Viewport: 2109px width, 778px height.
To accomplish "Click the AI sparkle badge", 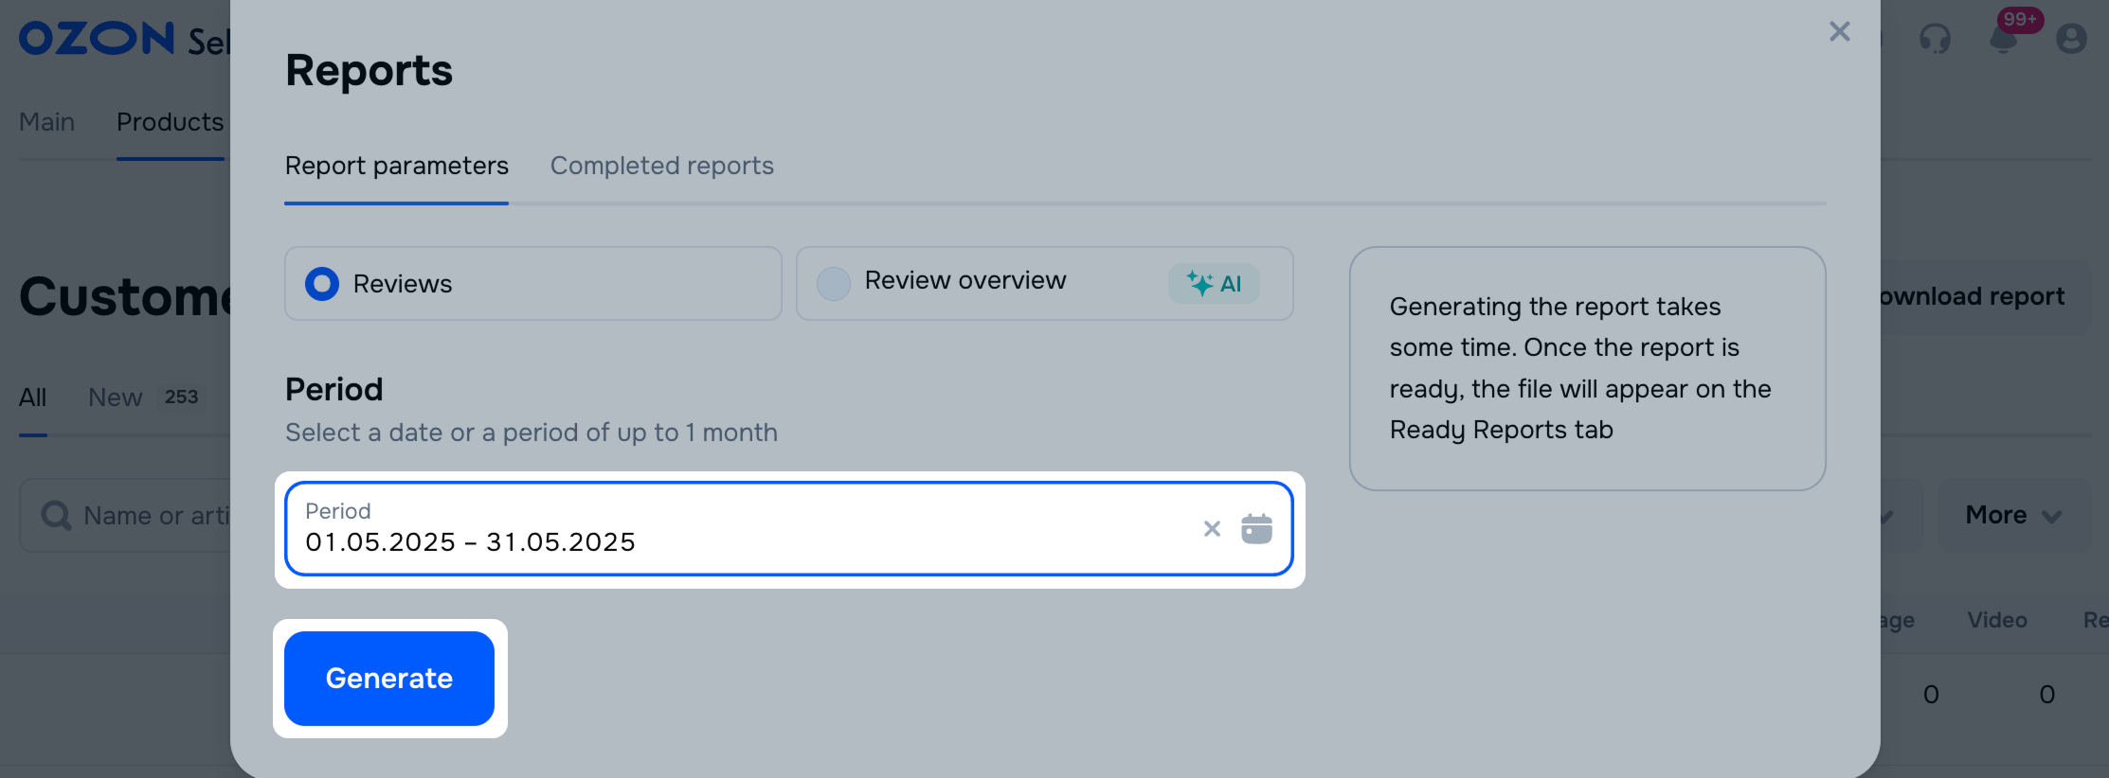I will click(1214, 284).
